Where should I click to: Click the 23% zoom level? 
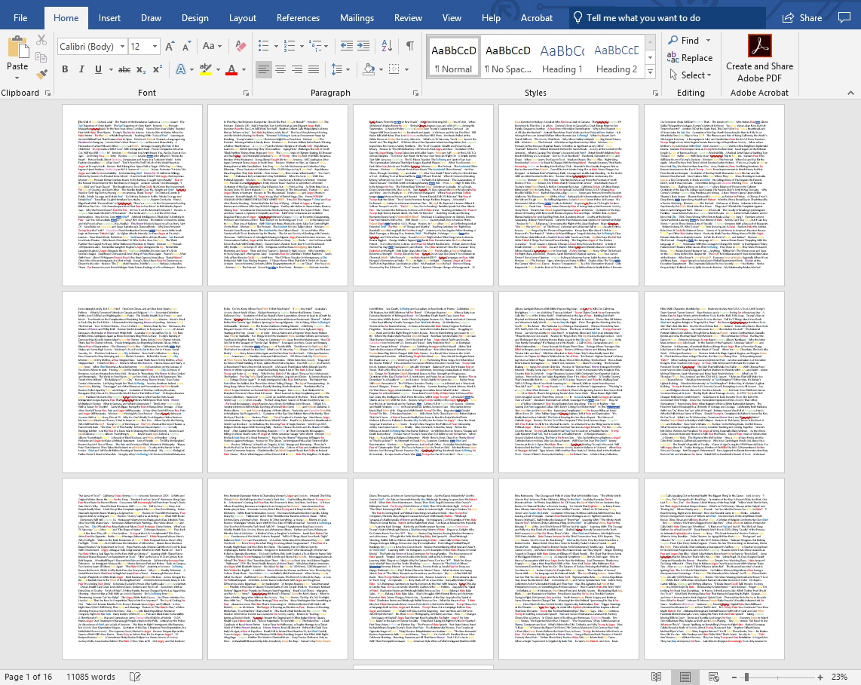pos(838,677)
